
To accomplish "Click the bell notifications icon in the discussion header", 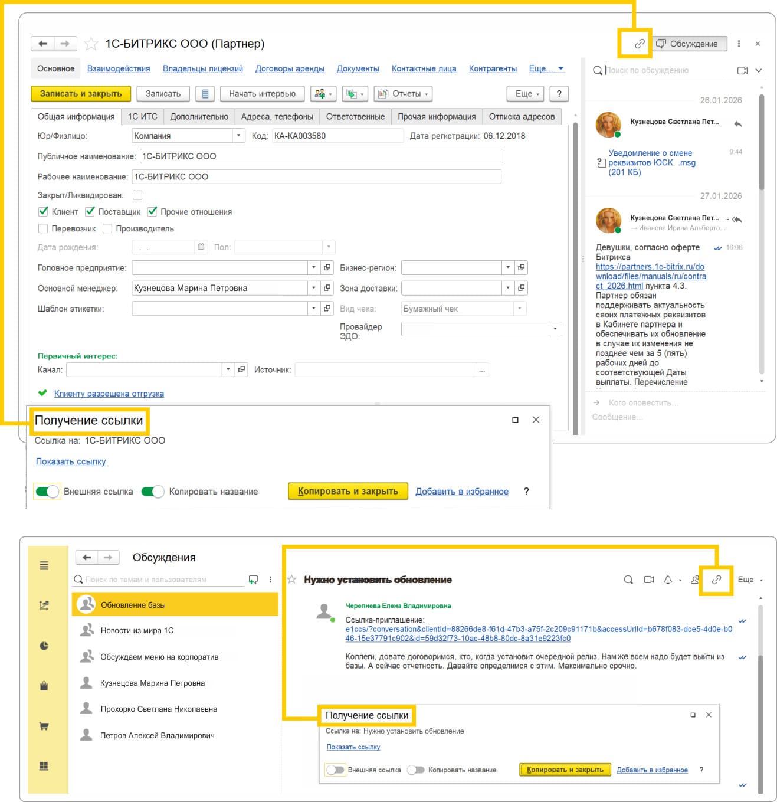I will click(668, 580).
